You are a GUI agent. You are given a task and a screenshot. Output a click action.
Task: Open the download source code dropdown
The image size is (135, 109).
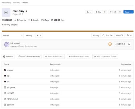(x=129, y=35)
